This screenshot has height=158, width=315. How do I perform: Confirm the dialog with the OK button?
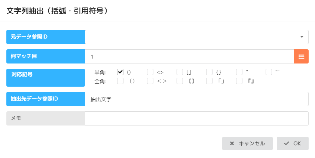coord(293,143)
